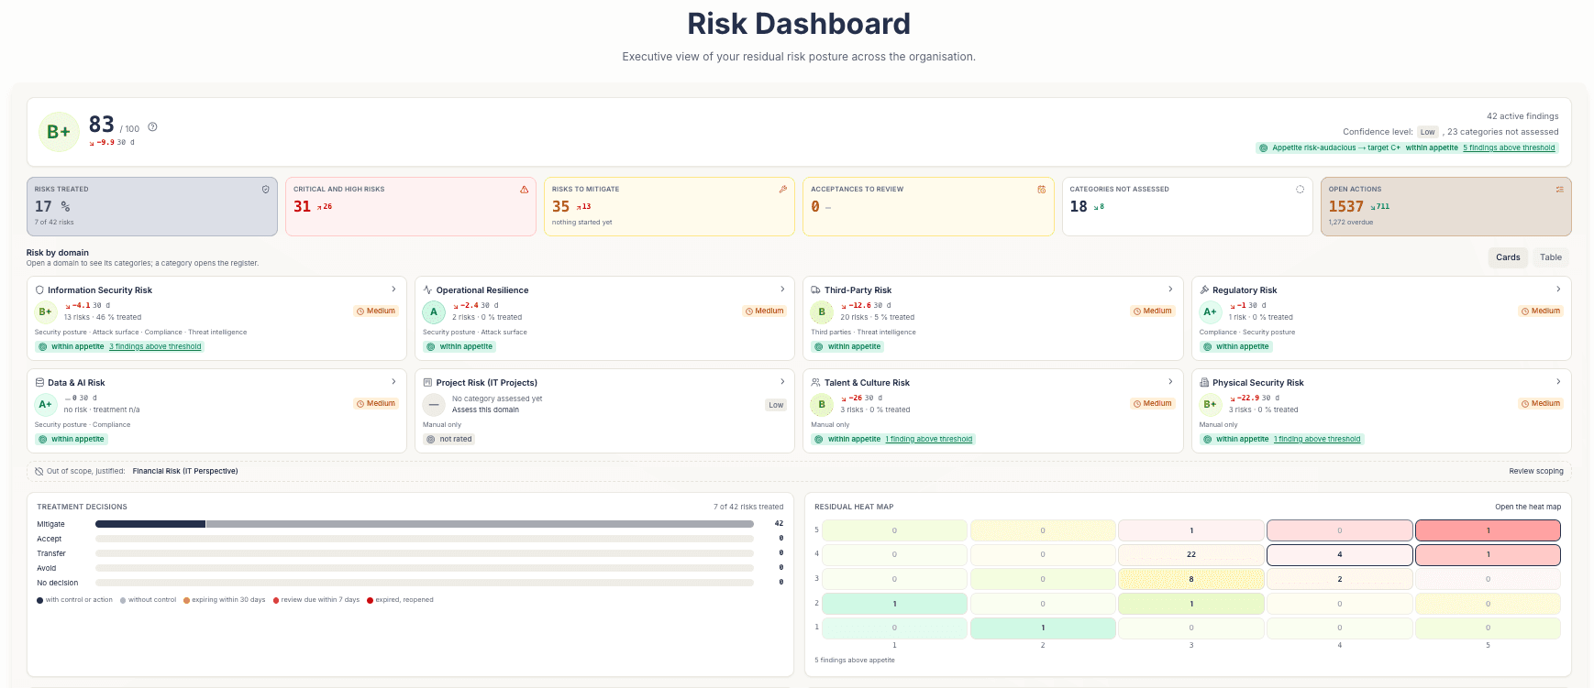Open '3 findings above threshold' in Information Security
The height and width of the screenshot is (688, 1594).
click(x=155, y=347)
